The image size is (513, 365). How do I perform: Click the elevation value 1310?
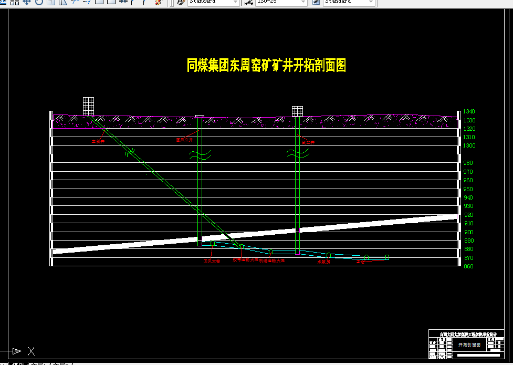pyautogui.click(x=469, y=137)
